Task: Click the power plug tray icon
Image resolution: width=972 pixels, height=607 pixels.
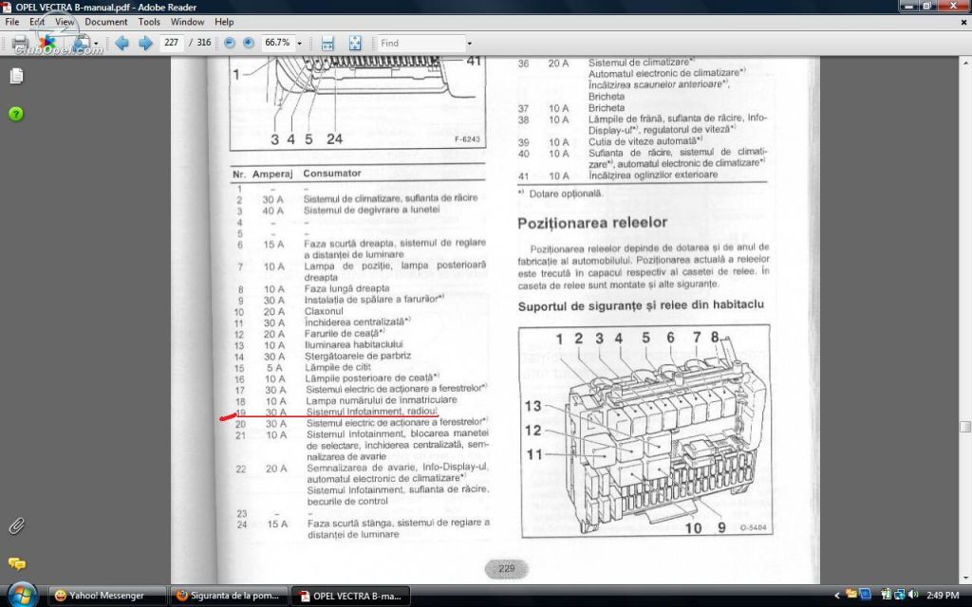Action: click(886, 596)
